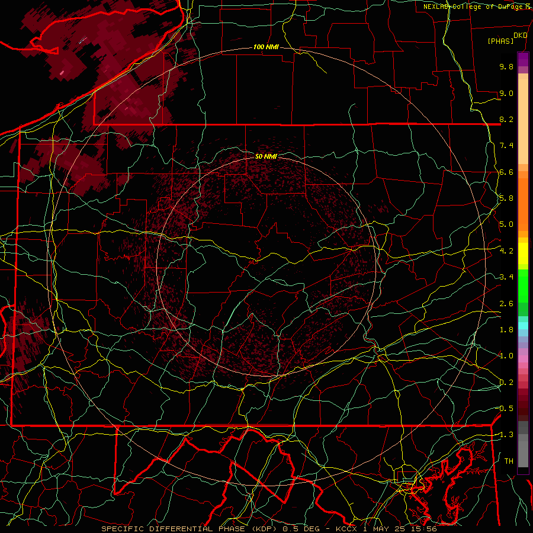
Task: Select the 5.0 scale value
Action: (506, 224)
